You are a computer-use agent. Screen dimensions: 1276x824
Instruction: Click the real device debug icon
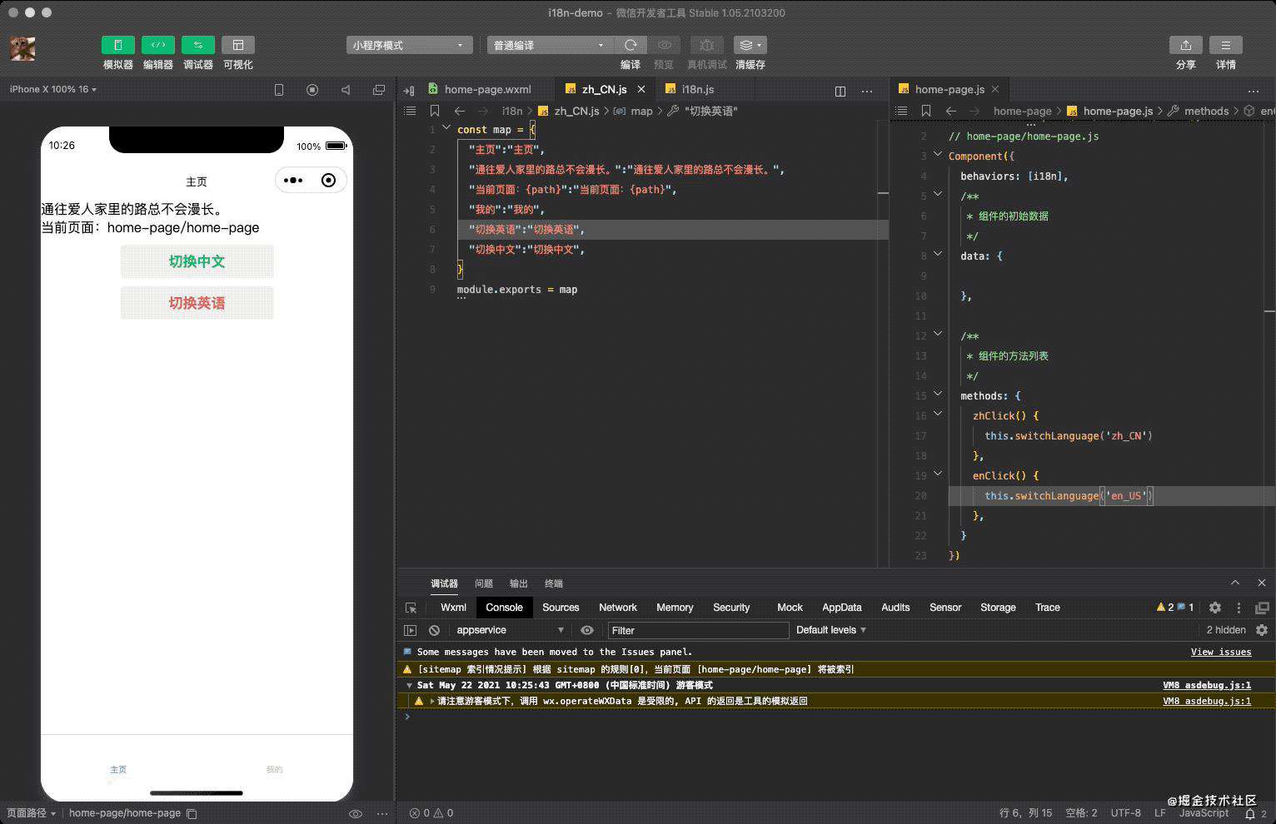pyautogui.click(x=706, y=45)
